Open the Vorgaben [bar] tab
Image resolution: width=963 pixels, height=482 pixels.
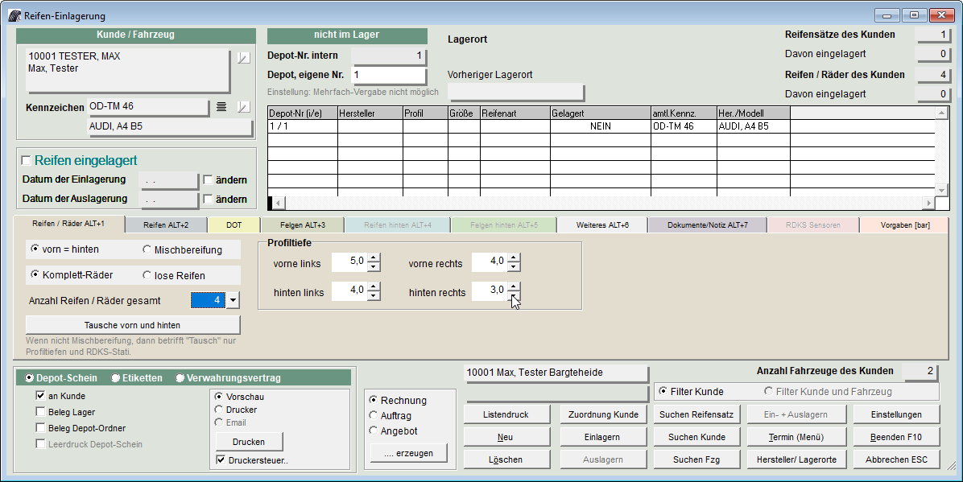[905, 225]
